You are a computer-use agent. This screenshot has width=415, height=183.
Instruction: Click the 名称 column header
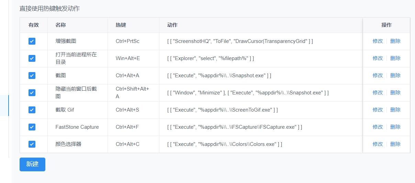click(x=61, y=25)
